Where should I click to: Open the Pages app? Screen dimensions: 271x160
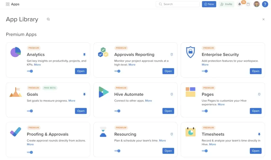(256, 111)
